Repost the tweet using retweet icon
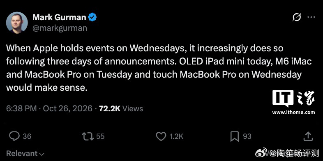Viewport: 323px width, 161px height. coord(88,136)
